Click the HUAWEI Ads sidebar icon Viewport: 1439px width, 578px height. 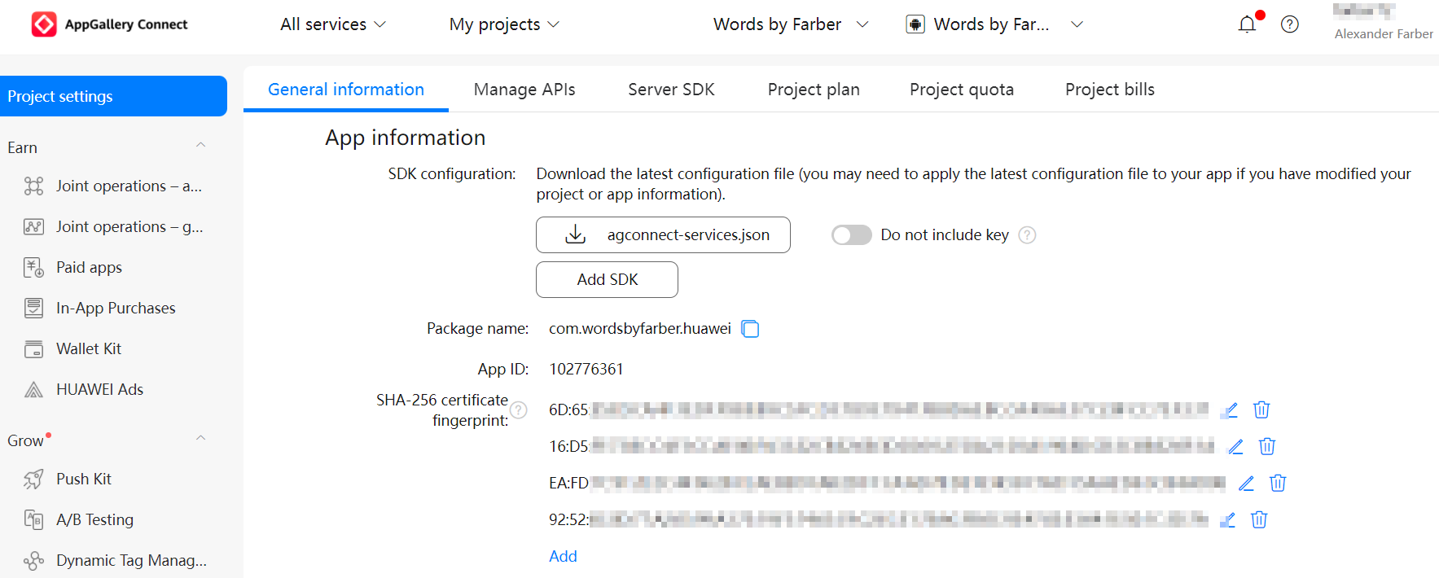(x=33, y=390)
